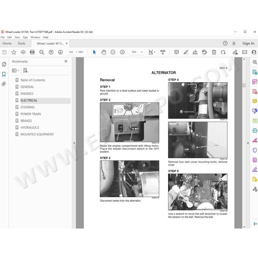Open the Edit menu
This screenshot has height=258, width=258.
pyautogui.click(x=10, y=37)
